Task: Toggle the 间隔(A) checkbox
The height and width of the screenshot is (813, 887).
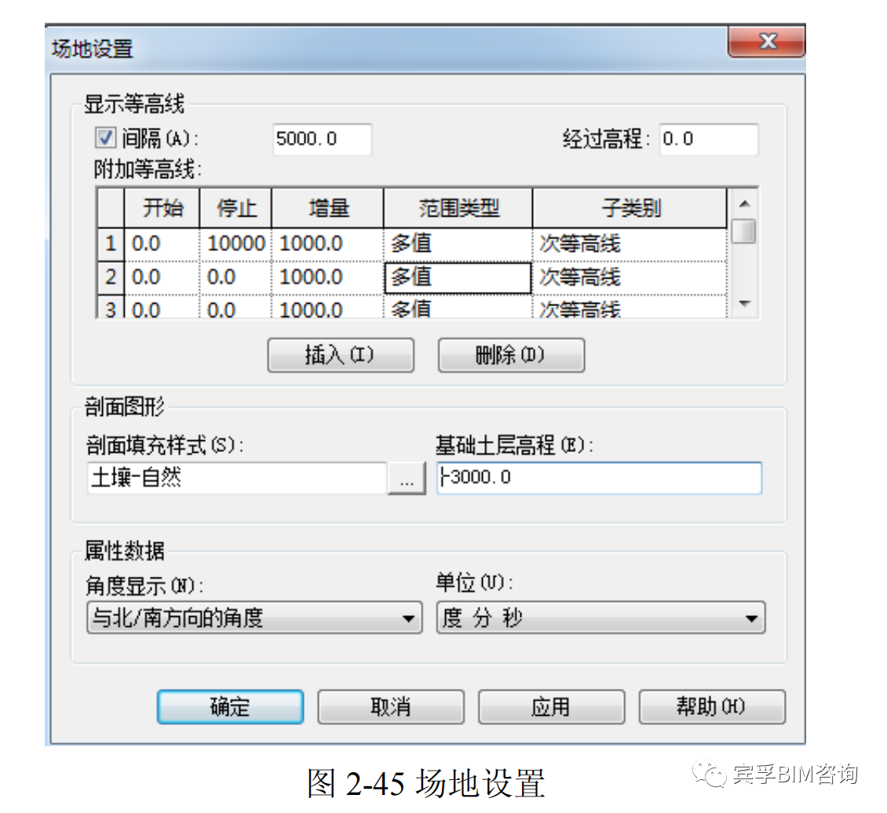Action: tap(105, 138)
